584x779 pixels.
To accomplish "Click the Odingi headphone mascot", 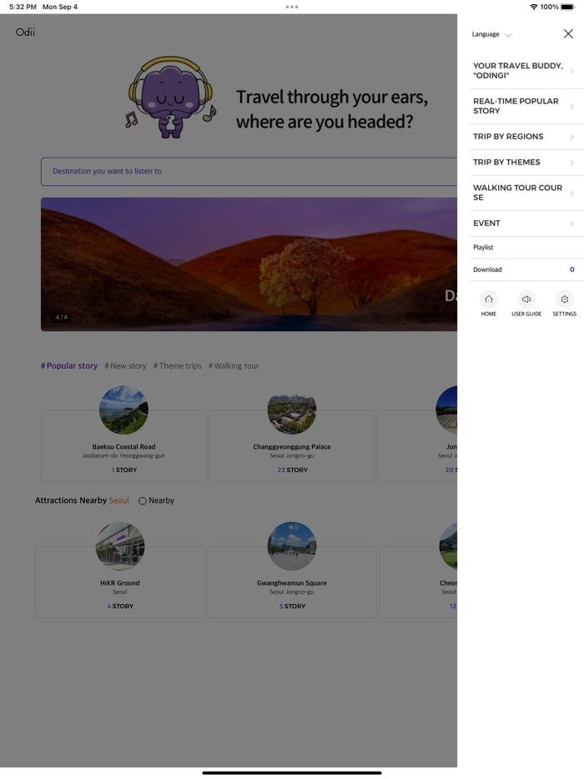I will point(170,98).
